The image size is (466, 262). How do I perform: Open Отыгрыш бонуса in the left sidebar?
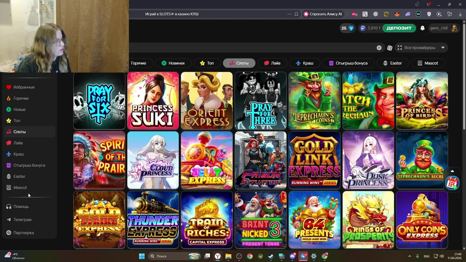(30, 165)
